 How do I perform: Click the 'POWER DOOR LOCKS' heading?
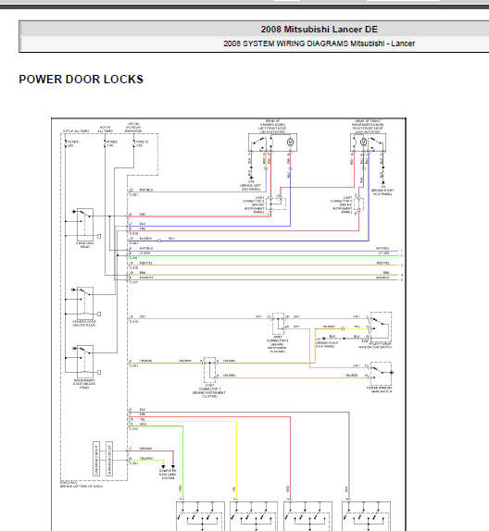[x=81, y=80]
